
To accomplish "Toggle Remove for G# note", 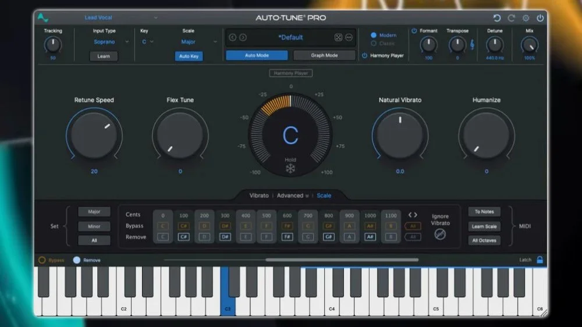I will tap(328, 237).
